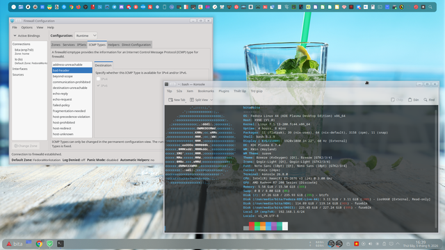
Task: Switch to the Helpers tab
Action: coord(113,44)
